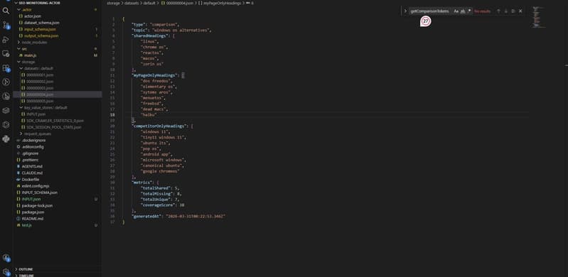Click the "coverageScore" key in editor

tap(157, 205)
